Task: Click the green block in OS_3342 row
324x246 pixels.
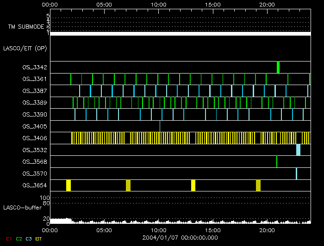Action: [278, 67]
